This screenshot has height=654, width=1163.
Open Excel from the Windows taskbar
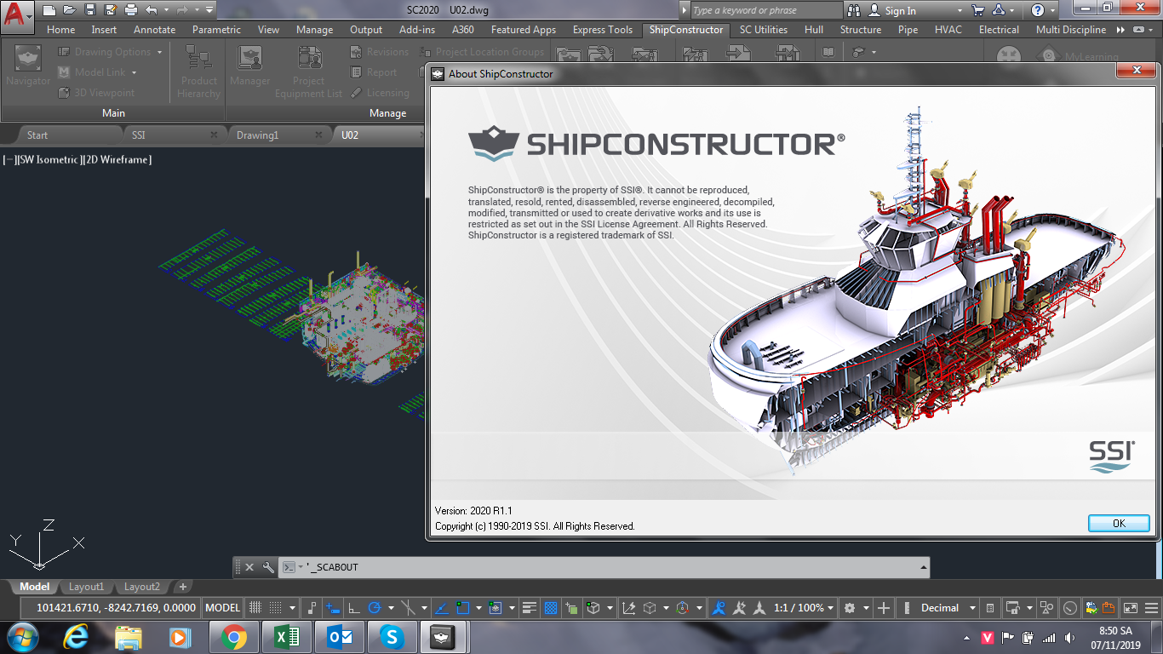(286, 637)
